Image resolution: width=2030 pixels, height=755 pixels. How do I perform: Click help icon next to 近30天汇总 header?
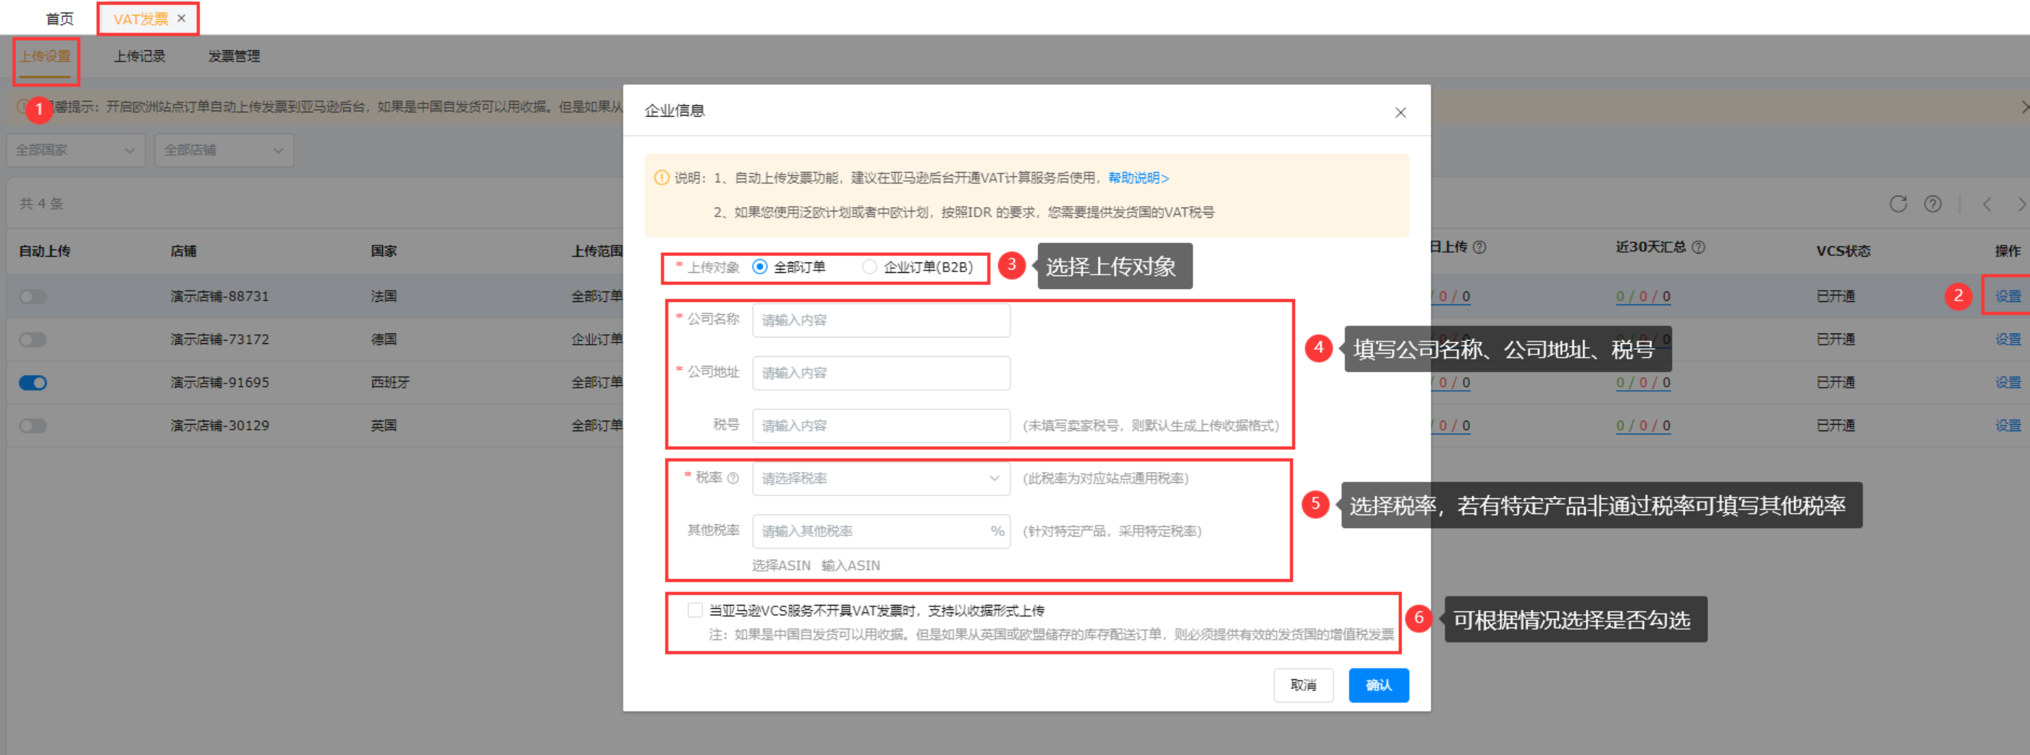coord(1699,248)
